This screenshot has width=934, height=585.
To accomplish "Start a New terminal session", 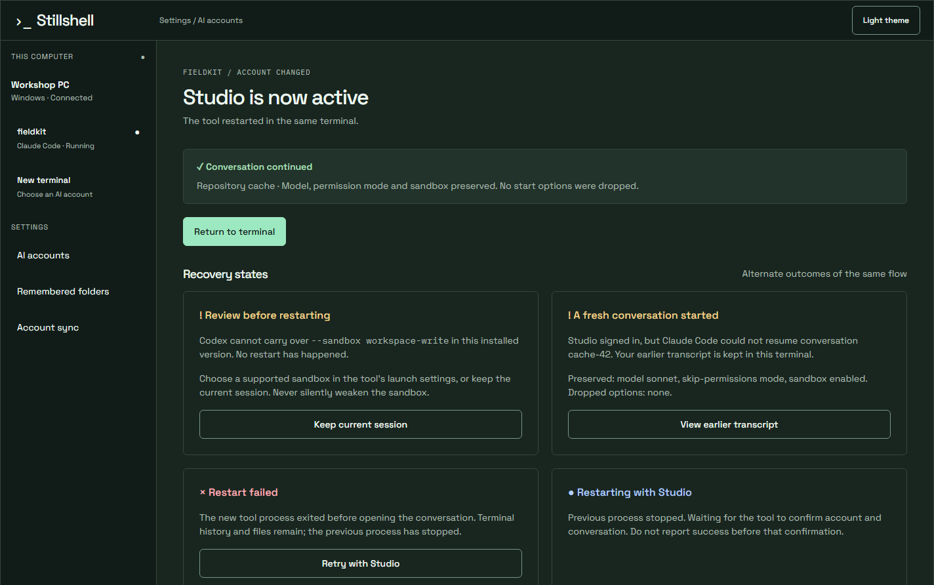I will (x=78, y=187).
